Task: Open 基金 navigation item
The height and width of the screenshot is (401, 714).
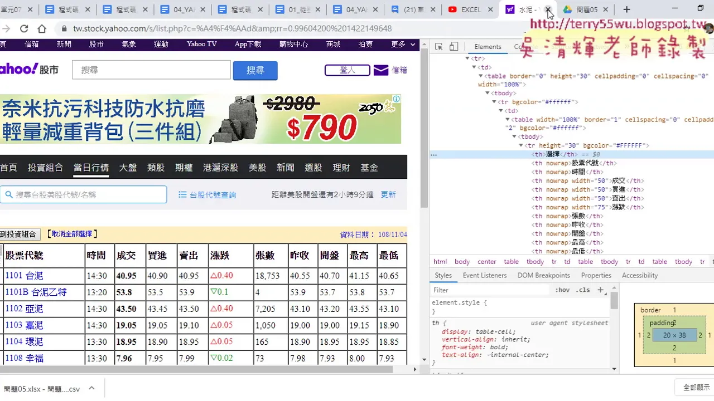Action: tap(369, 167)
